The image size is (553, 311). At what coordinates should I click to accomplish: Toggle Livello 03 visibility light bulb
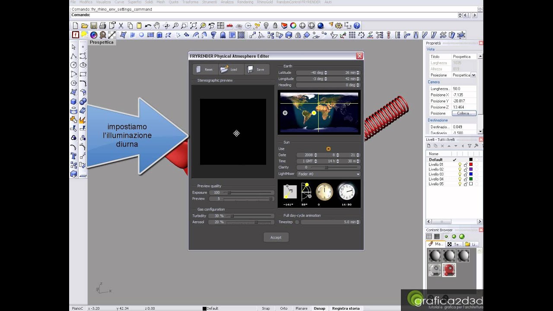[460, 174]
